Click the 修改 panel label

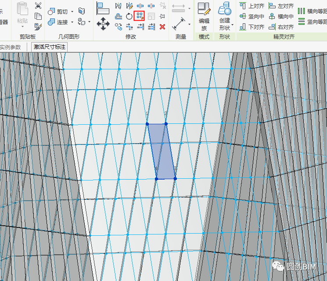131,37
